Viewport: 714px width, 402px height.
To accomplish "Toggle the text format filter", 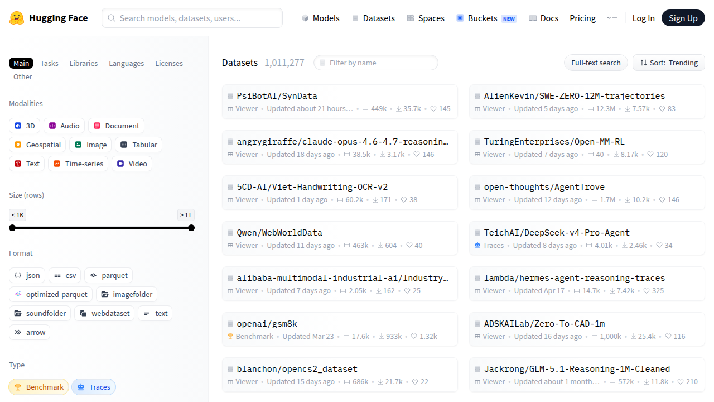I will click(155, 313).
